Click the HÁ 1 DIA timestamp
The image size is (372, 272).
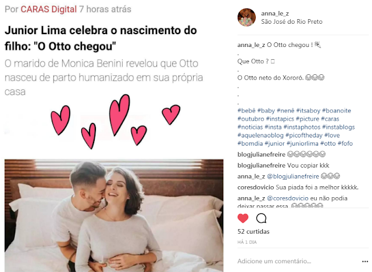click(247, 242)
